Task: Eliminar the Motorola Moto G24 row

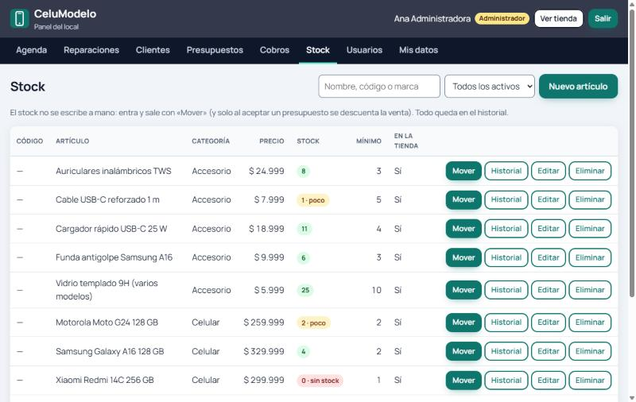Action: [590, 323]
